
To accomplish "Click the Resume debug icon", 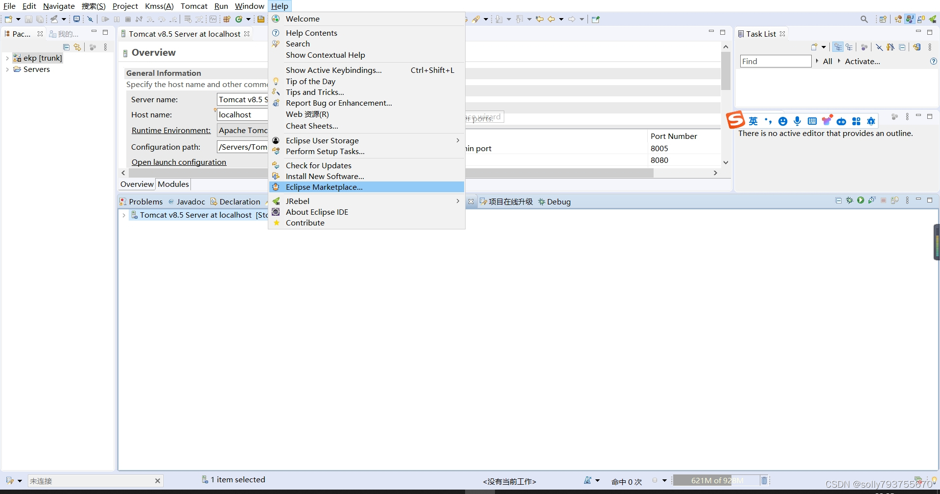I will tap(106, 19).
